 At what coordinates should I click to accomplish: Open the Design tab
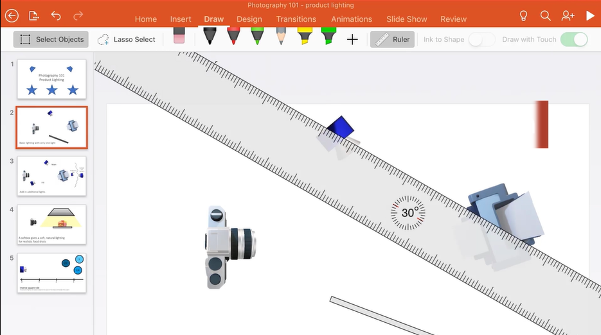[249, 19]
